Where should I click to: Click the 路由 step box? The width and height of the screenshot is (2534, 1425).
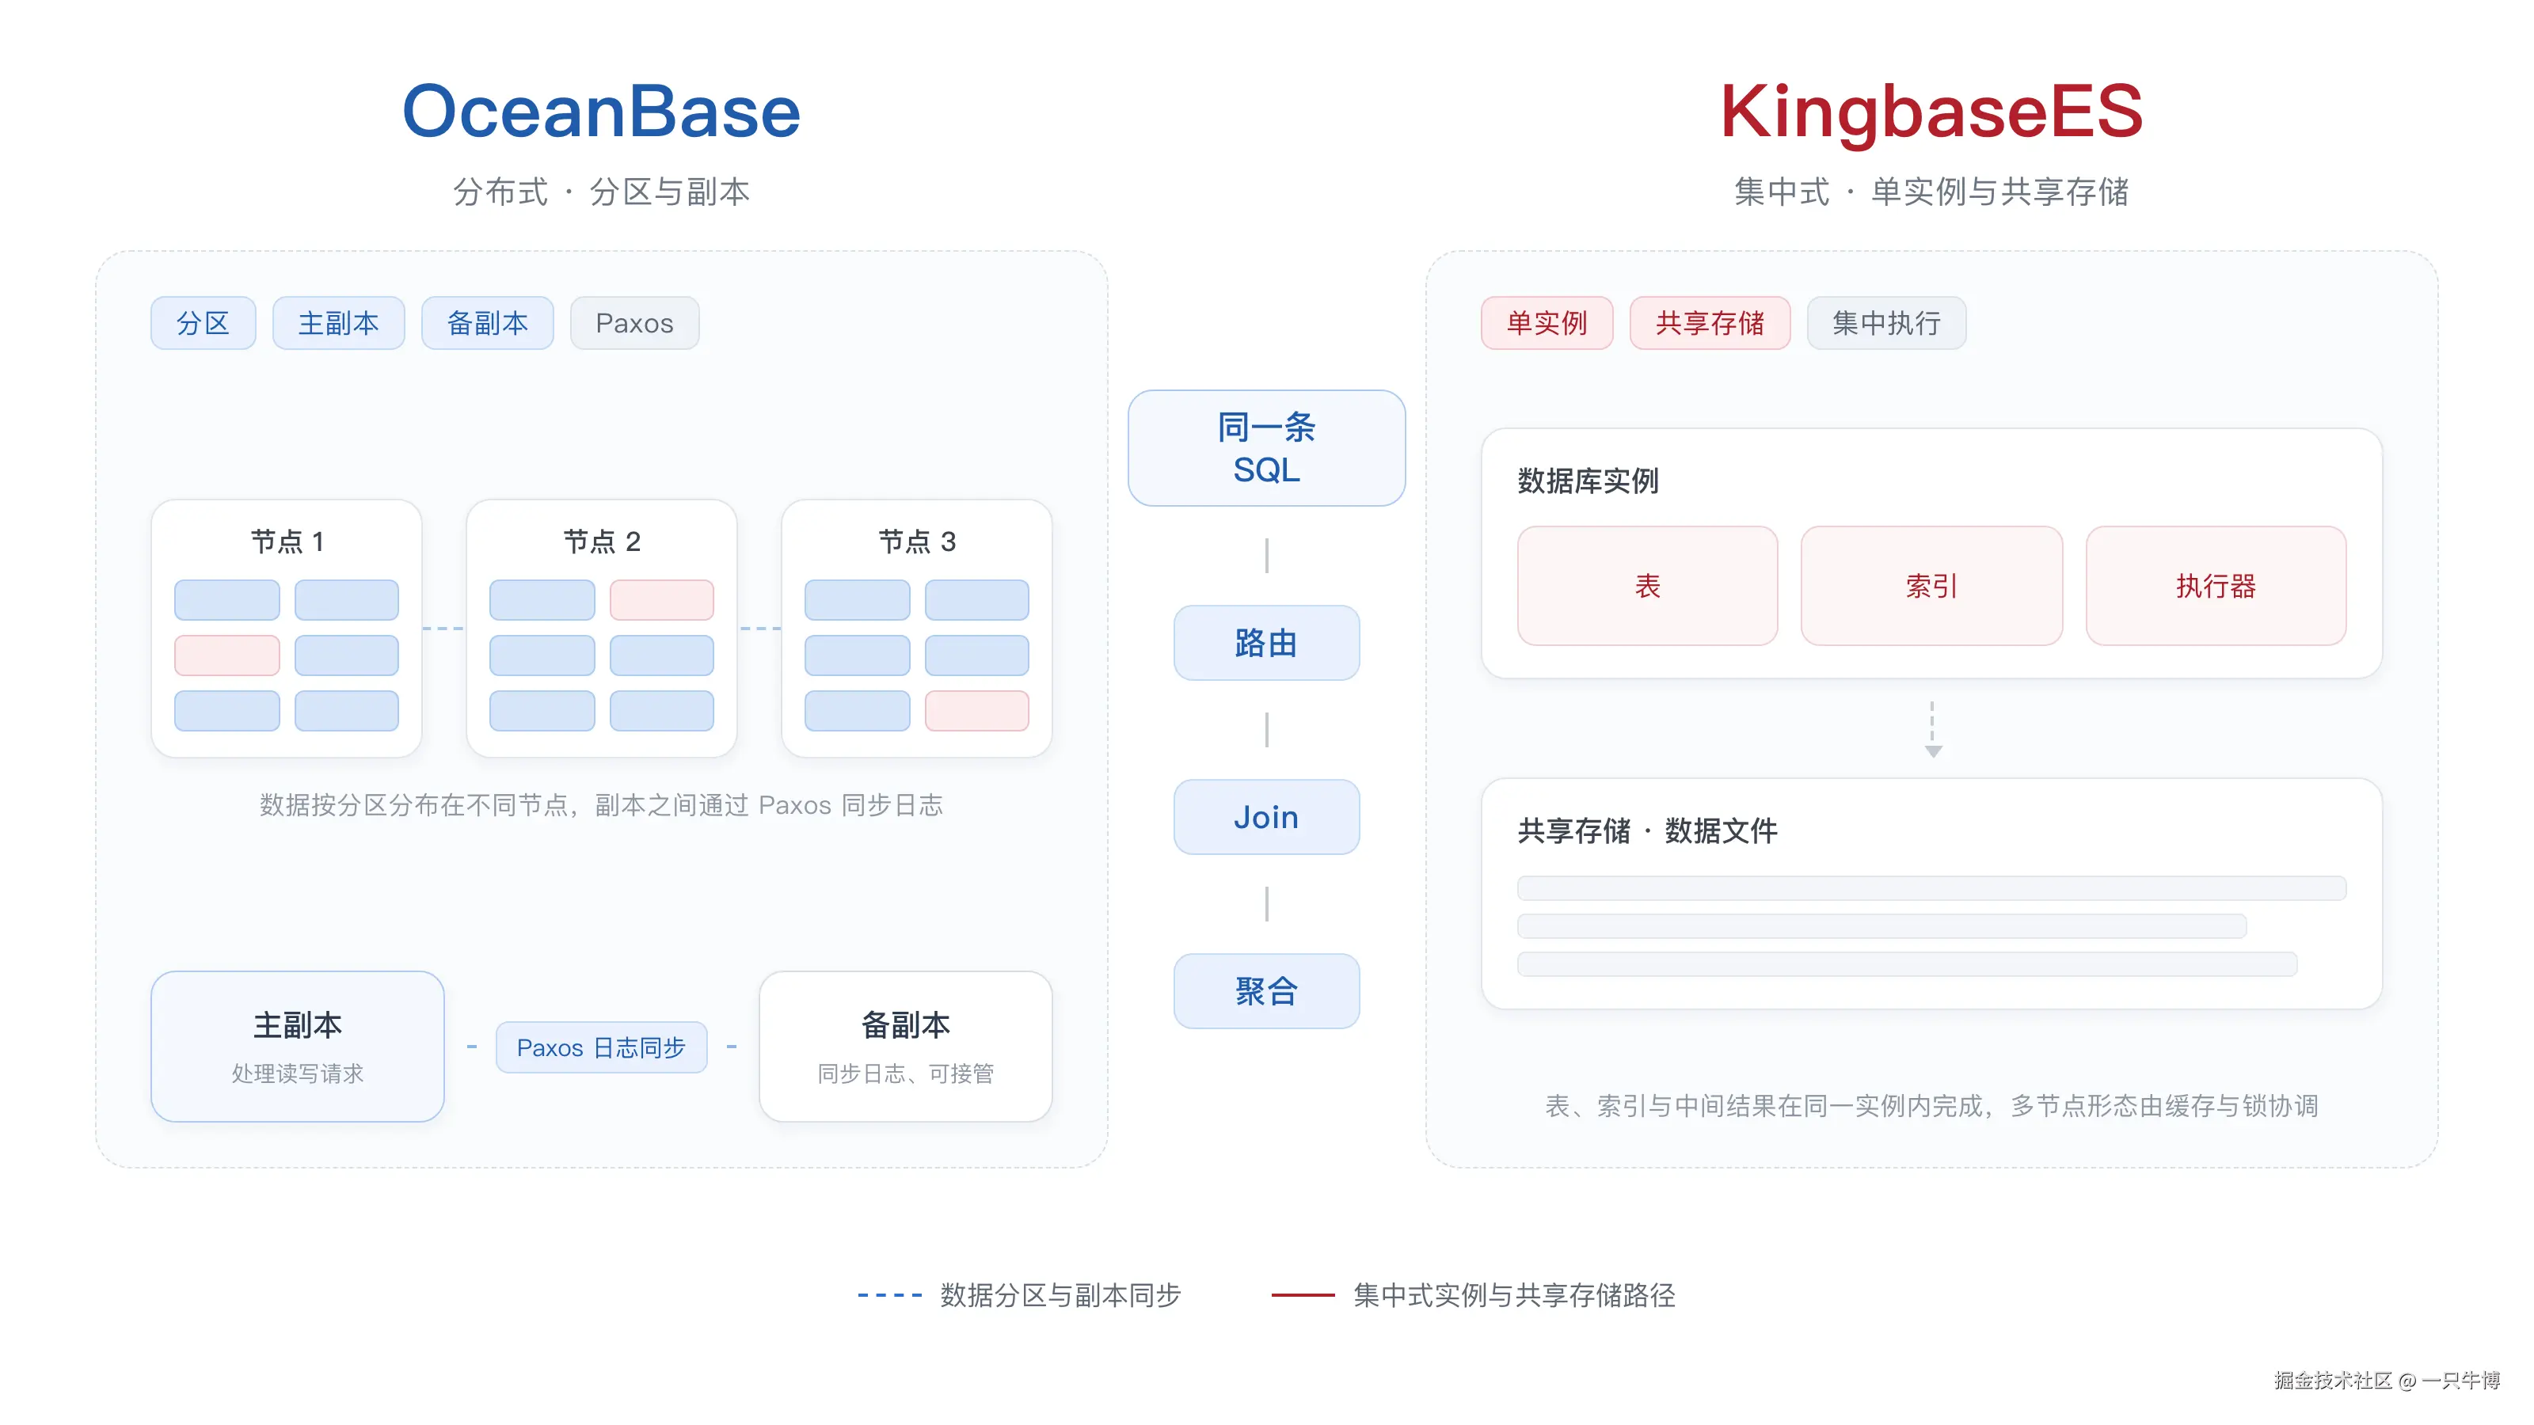click(x=1266, y=643)
